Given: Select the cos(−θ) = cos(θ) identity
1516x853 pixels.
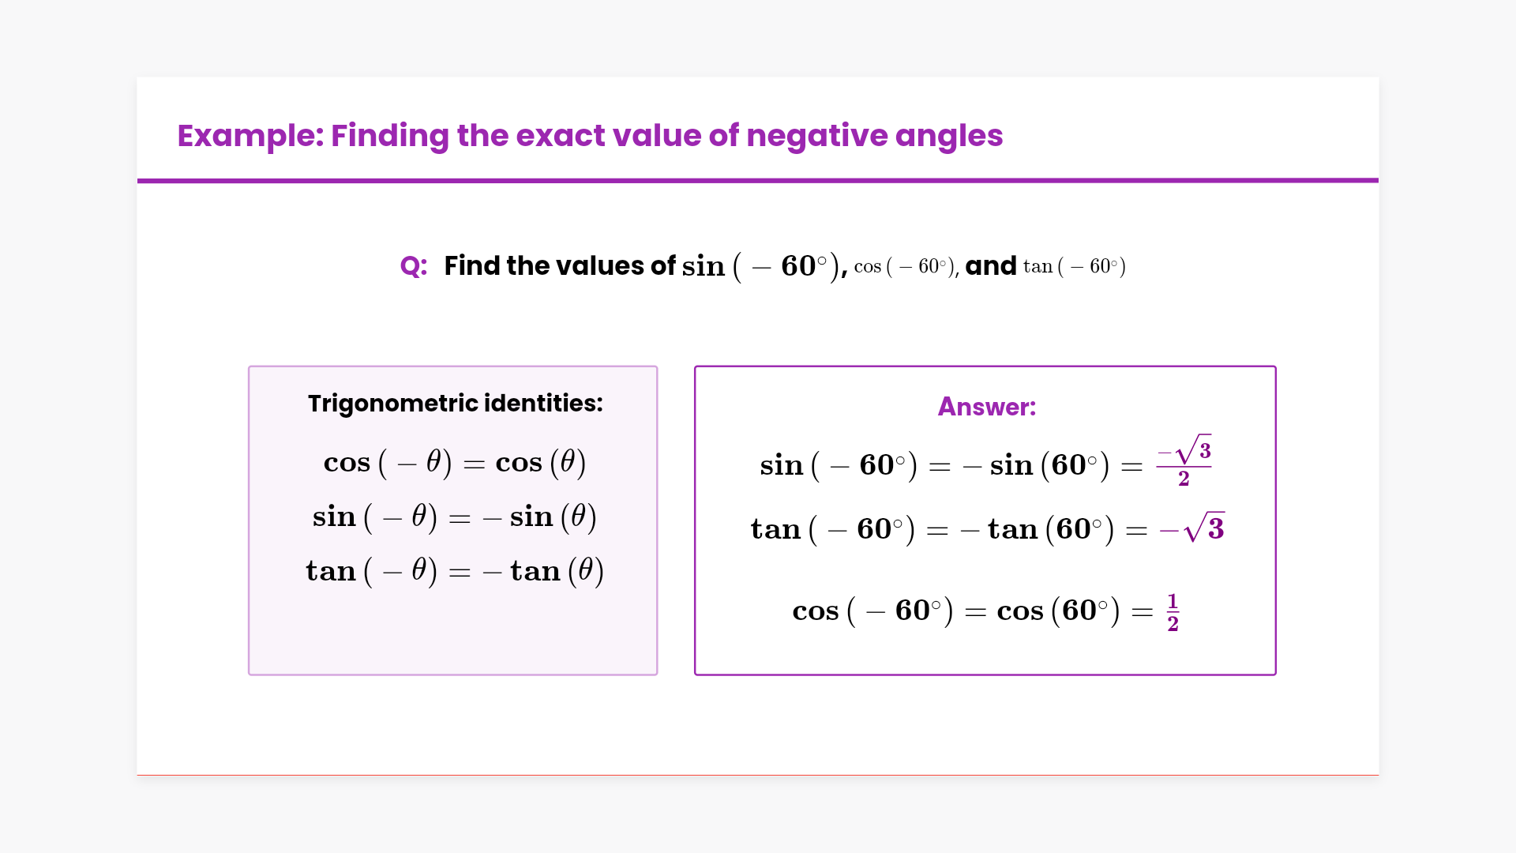Looking at the screenshot, I should pyautogui.click(x=455, y=463).
